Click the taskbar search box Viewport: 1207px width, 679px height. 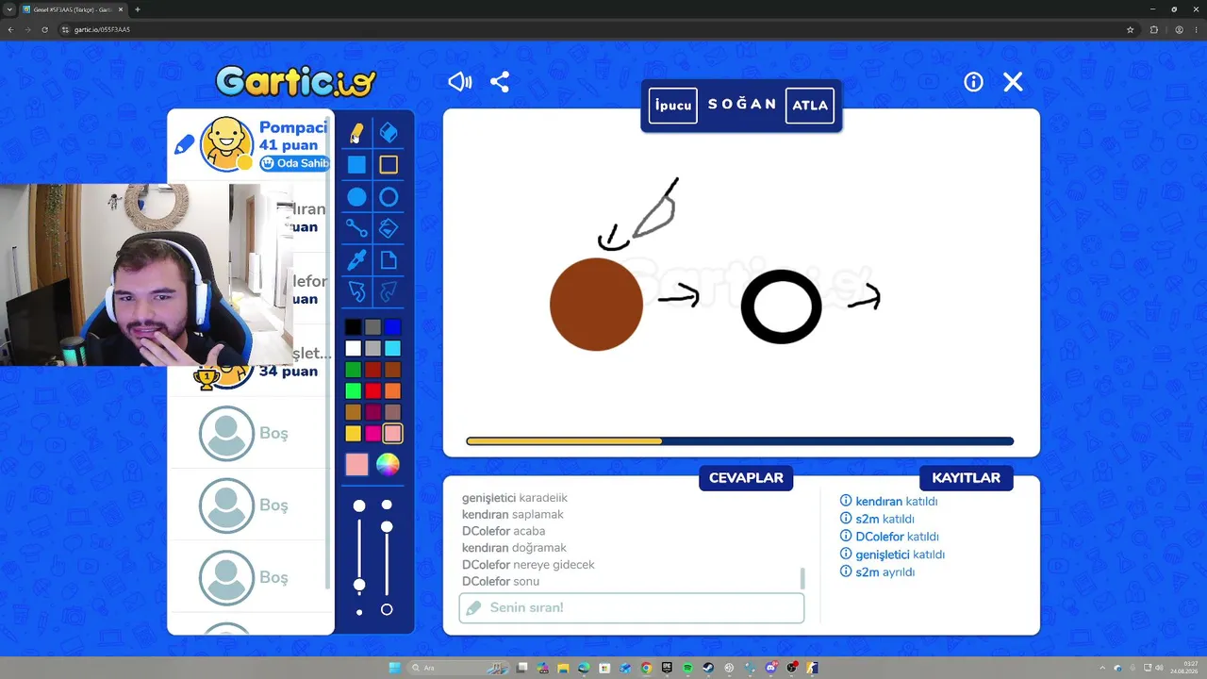pos(460,668)
